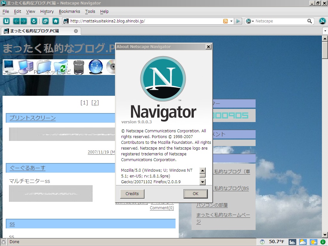The width and height of the screenshot is (328, 246).
Task: Click the 2007/11/19 date link under the first post
Action: (x=102, y=152)
